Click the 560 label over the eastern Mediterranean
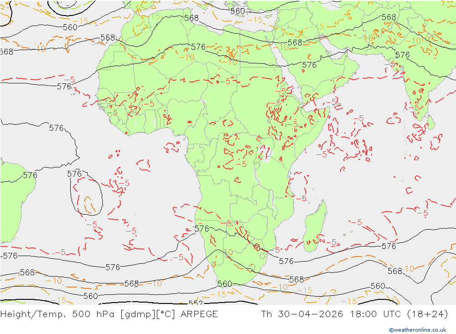 coord(238,11)
